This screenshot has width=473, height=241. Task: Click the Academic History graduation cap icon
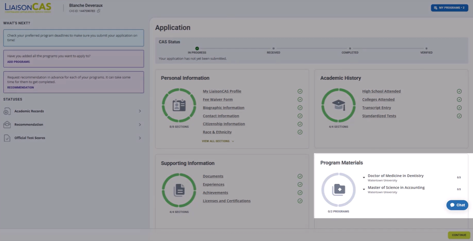click(x=338, y=105)
